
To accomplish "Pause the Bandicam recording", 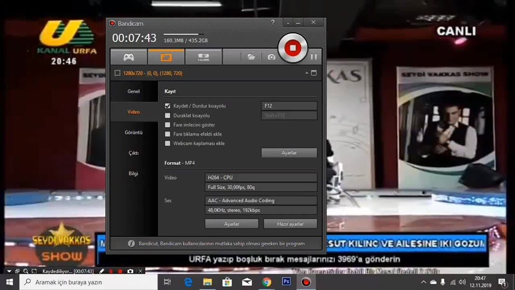I will click(314, 57).
